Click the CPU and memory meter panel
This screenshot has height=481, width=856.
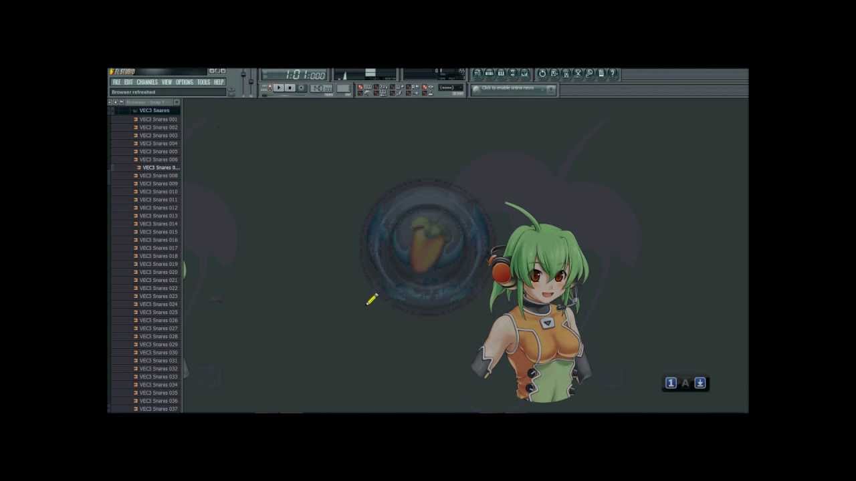pos(435,74)
